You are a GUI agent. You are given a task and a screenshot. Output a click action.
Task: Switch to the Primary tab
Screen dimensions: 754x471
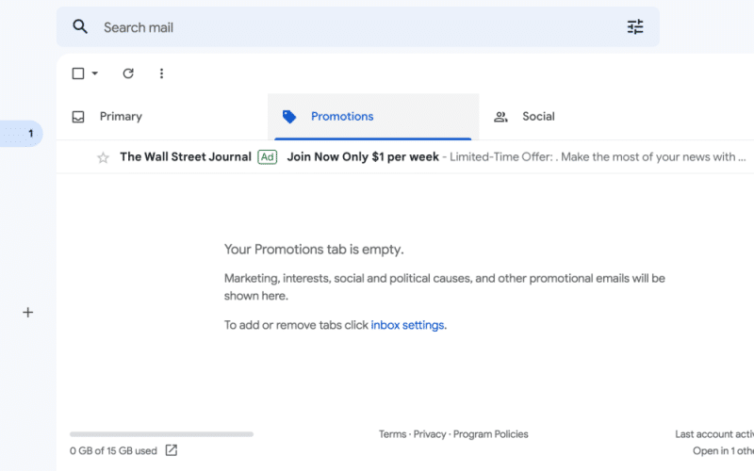click(120, 117)
